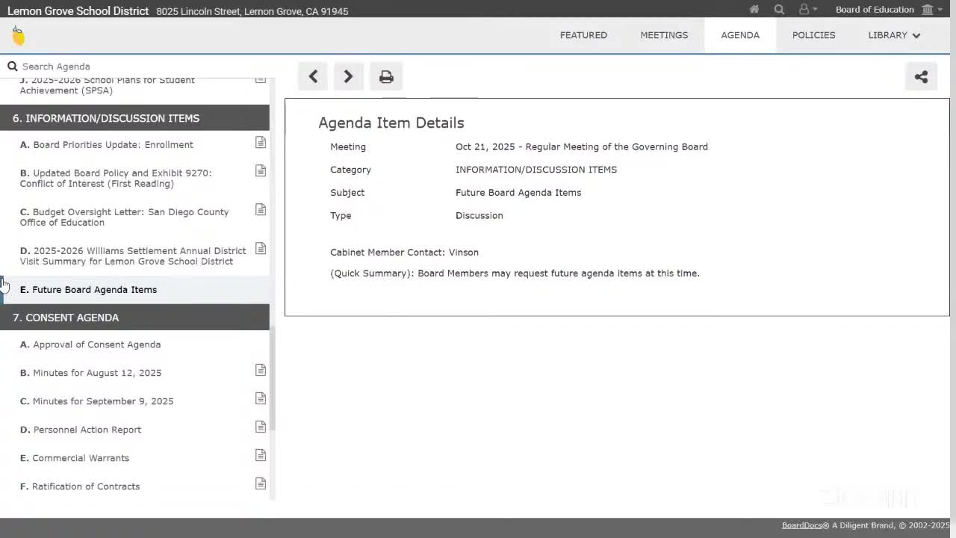Click the BoardDocs footer link

[801, 525]
